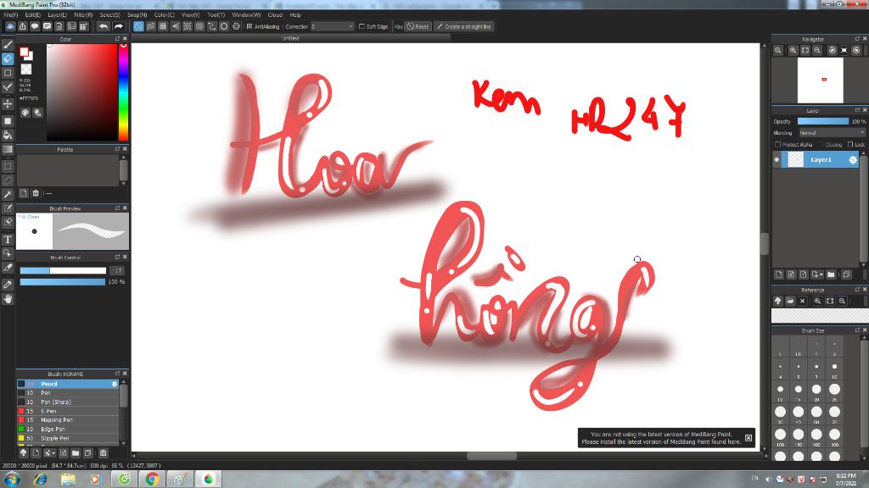Click the rainbow hue bar
The image size is (869, 488).
point(123,91)
